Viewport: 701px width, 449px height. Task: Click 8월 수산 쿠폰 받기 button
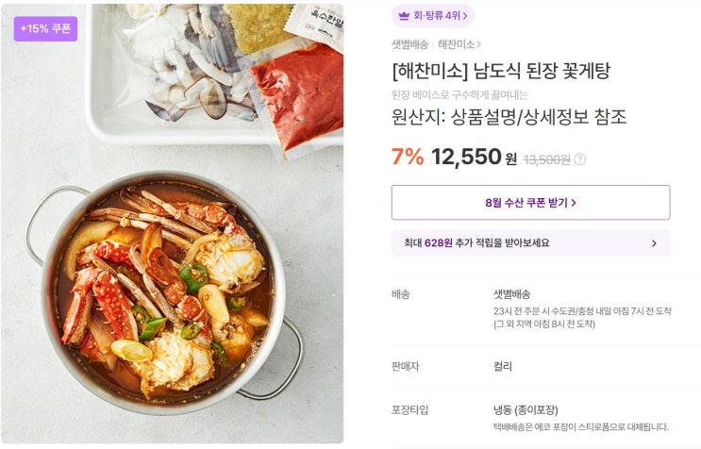click(530, 203)
